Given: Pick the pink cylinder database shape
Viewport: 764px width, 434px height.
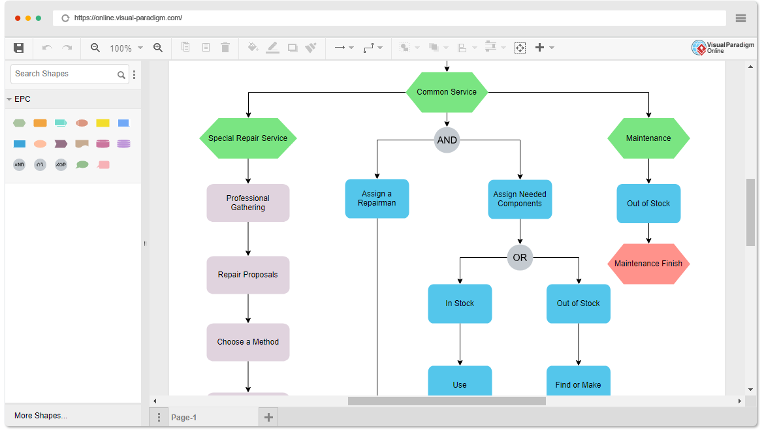Looking at the screenshot, I should tap(103, 144).
